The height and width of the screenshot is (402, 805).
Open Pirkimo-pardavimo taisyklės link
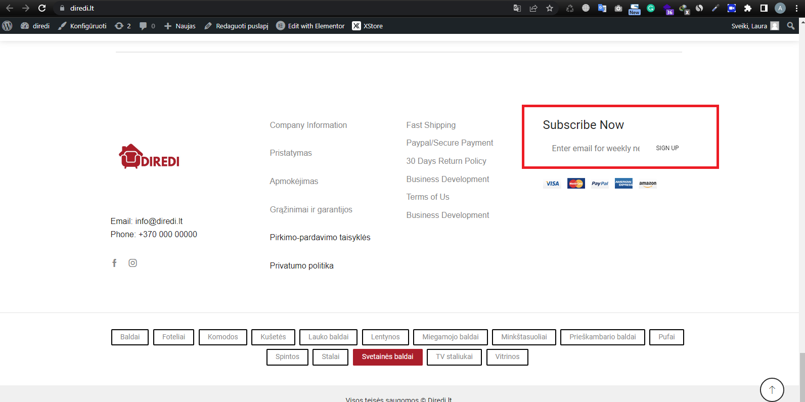click(x=320, y=237)
